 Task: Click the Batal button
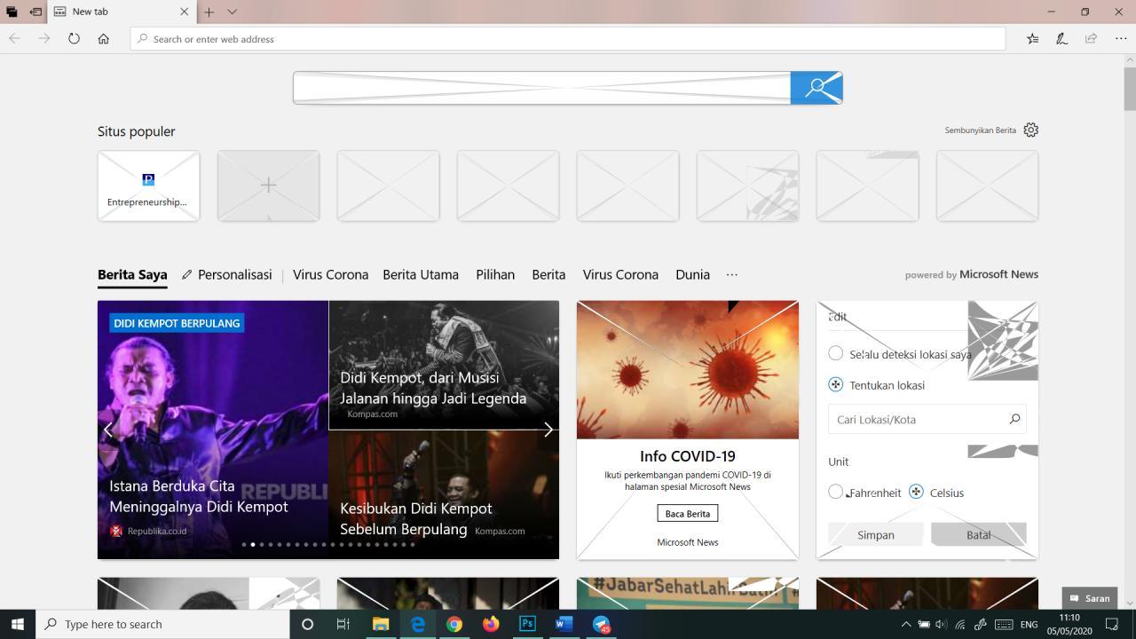[979, 535]
